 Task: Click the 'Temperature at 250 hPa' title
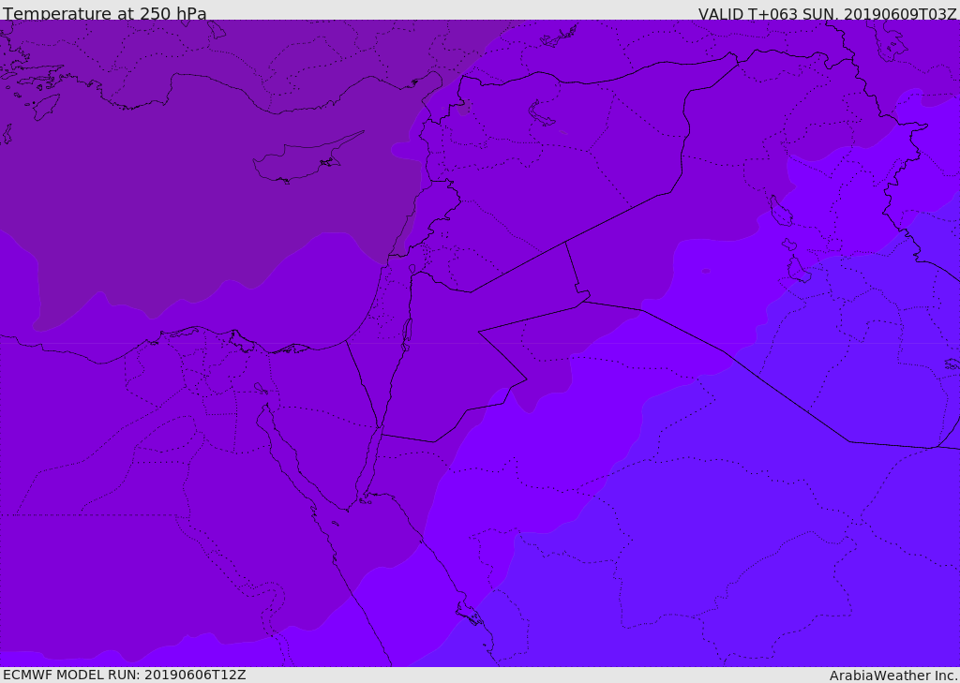[x=105, y=13]
